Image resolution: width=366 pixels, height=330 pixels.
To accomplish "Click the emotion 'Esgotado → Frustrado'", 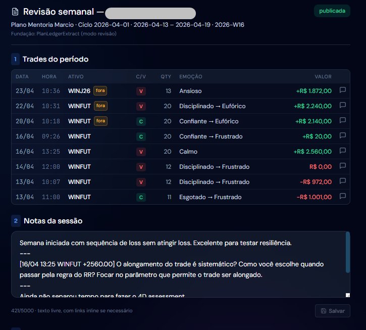I will point(211,197).
